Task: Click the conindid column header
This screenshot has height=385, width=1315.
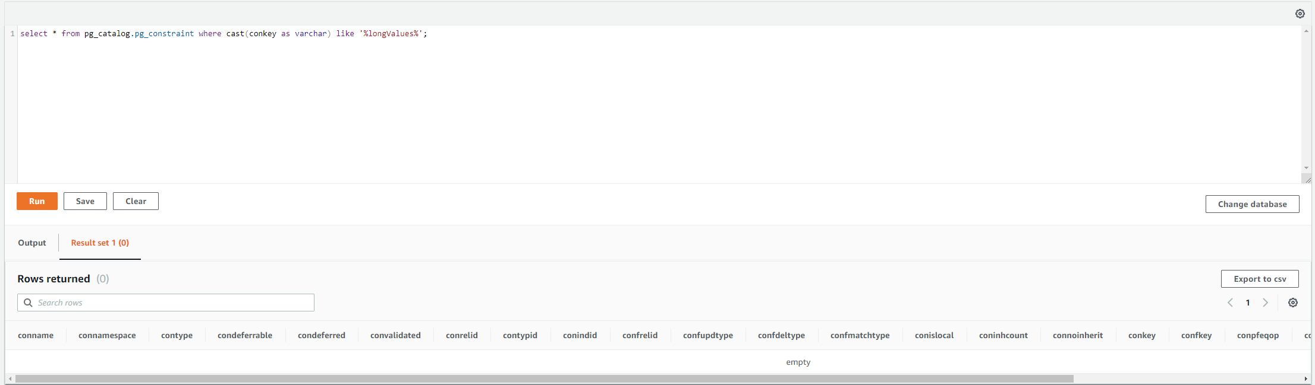Action: [580, 335]
